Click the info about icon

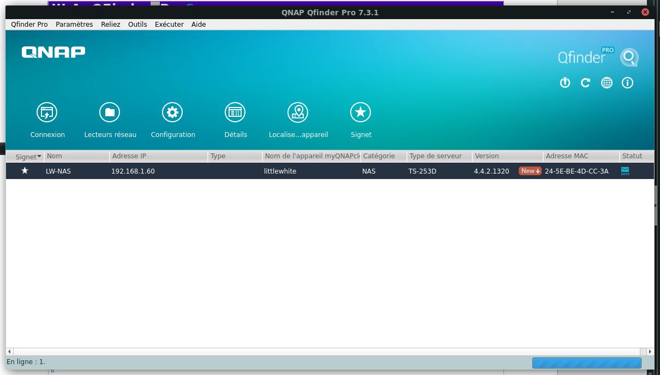pyautogui.click(x=628, y=83)
